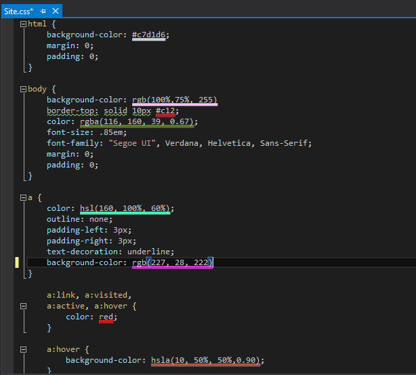The height and width of the screenshot is (375, 416).
Task: Collapse the a:active, a:hover rule block
Action: 23,306
